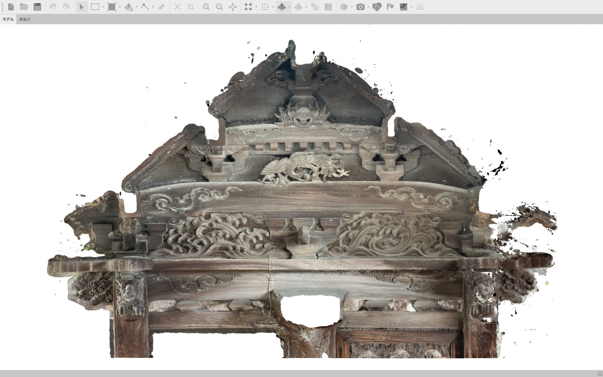The image size is (603, 377).
Task: Select the Draw Polyline tool
Action: 145,7
